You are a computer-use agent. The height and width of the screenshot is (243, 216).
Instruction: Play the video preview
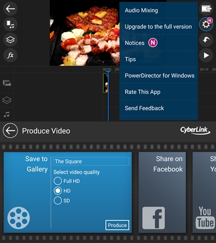(x=206, y=55)
